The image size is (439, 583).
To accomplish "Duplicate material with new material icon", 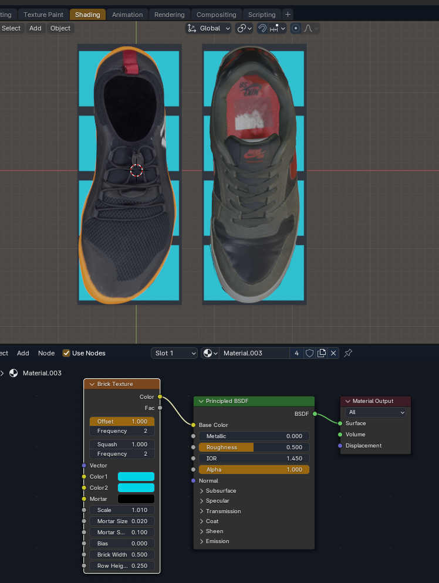I will [322, 353].
